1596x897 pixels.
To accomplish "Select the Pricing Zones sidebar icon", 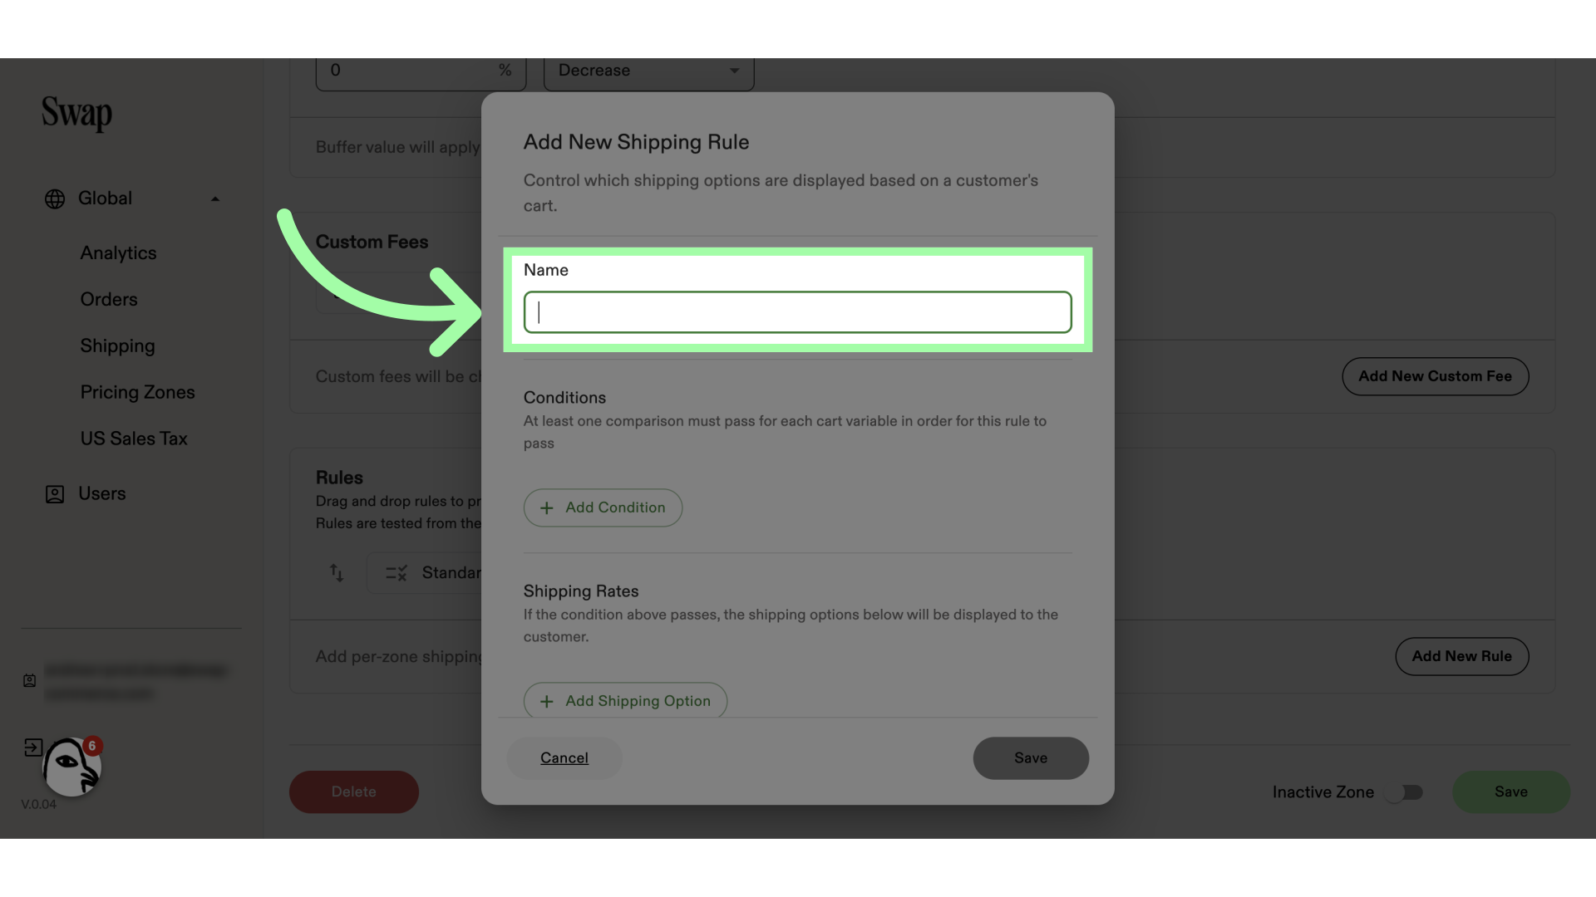I will point(137,392).
